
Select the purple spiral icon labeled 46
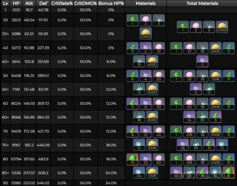(x=176, y=172)
